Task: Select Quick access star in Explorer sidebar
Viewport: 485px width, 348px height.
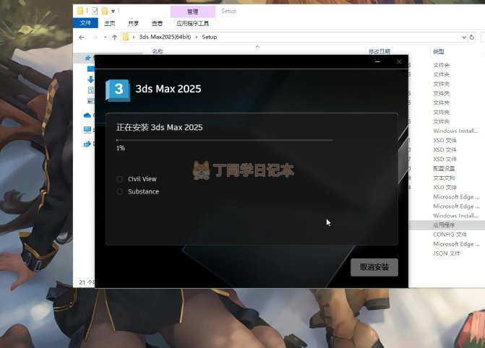Action: 88,58
